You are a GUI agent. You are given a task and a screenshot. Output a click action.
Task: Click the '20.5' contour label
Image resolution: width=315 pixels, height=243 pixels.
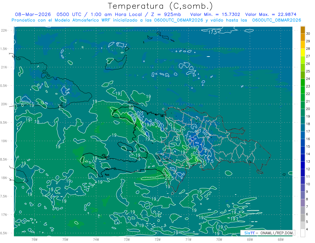169,178
